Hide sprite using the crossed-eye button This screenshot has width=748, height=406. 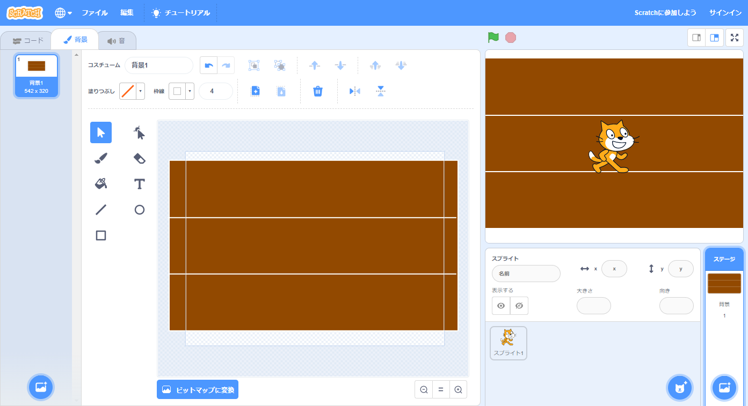(519, 306)
